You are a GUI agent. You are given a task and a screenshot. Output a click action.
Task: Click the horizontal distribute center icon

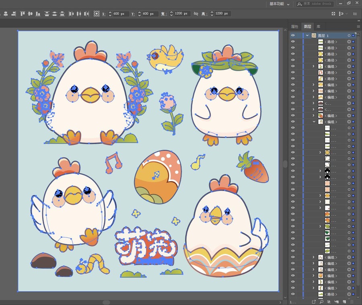79,14
